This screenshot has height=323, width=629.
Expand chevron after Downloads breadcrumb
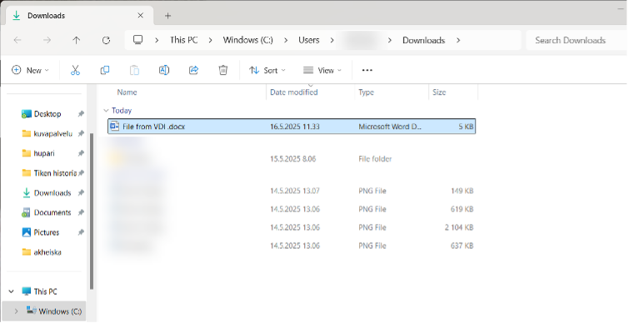click(x=458, y=40)
